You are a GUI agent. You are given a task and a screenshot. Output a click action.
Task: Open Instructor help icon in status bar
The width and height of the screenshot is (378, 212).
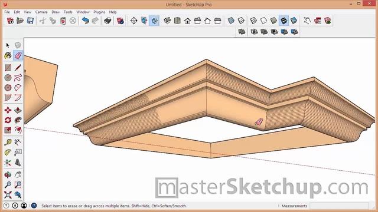(34, 206)
